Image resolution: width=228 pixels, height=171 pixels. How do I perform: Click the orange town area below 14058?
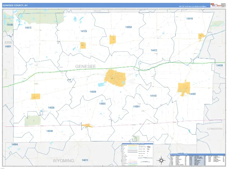tap(113, 40)
